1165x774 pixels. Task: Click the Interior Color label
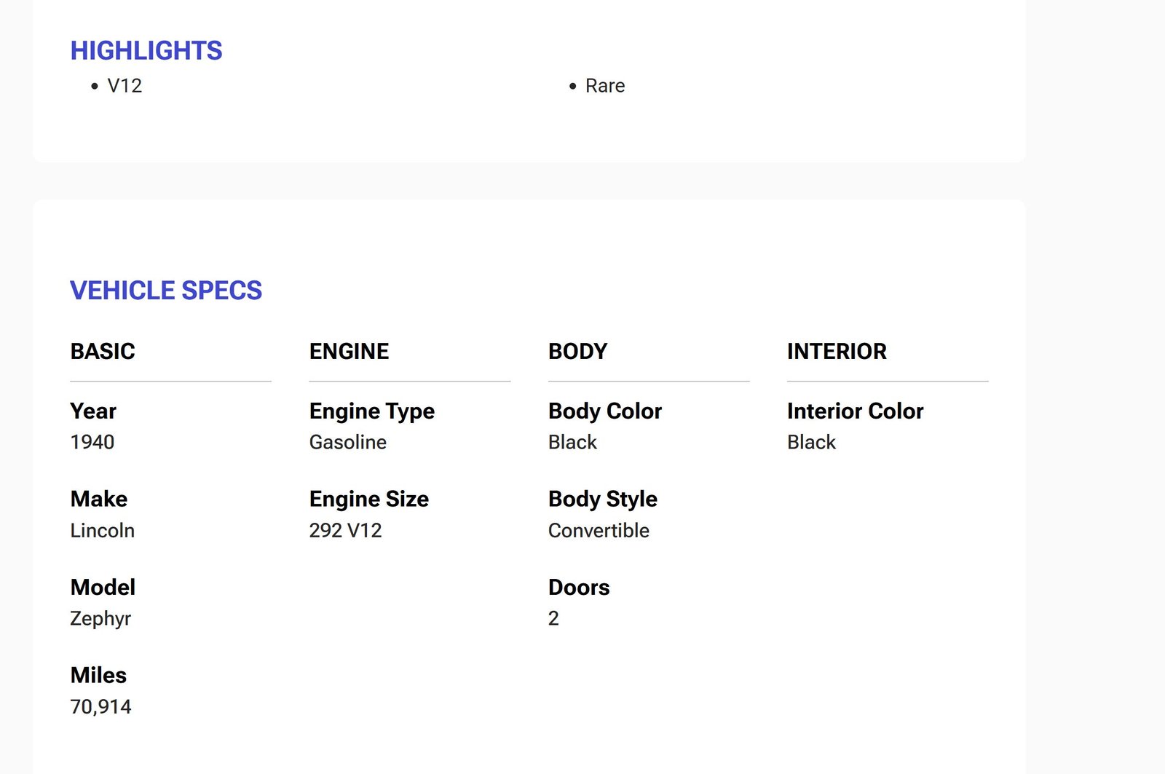[x=855, y=411]
